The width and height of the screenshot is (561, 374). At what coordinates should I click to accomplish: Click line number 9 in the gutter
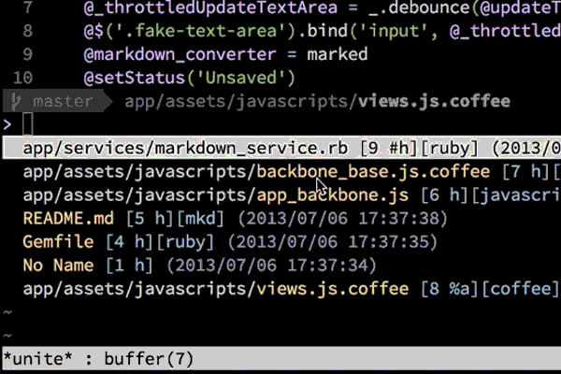(28, 54)
